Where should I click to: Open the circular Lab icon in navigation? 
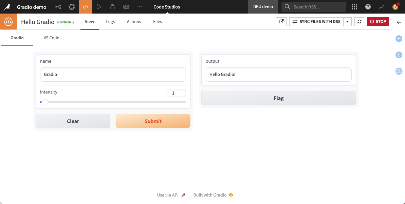72,7
